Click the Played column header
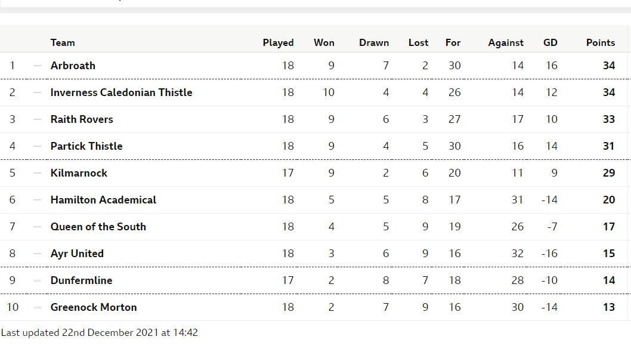 278,43
